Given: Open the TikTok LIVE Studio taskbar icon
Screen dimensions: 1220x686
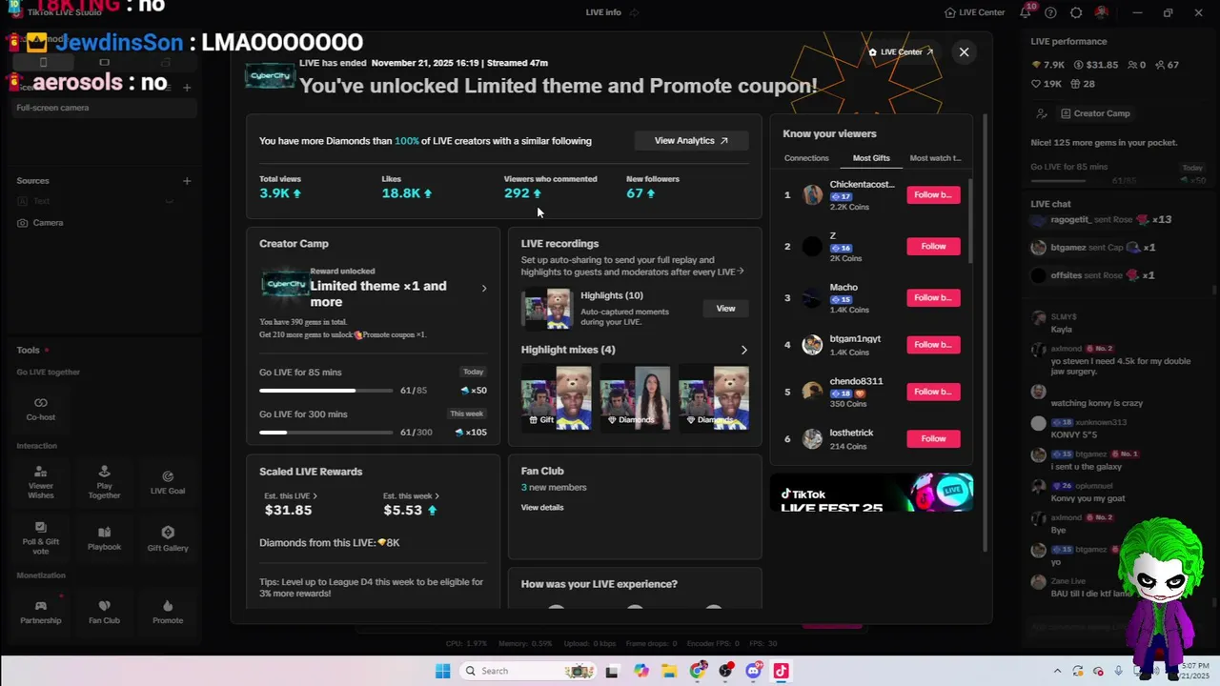Looking at the screenshot, I should click(x=781, y=671).
